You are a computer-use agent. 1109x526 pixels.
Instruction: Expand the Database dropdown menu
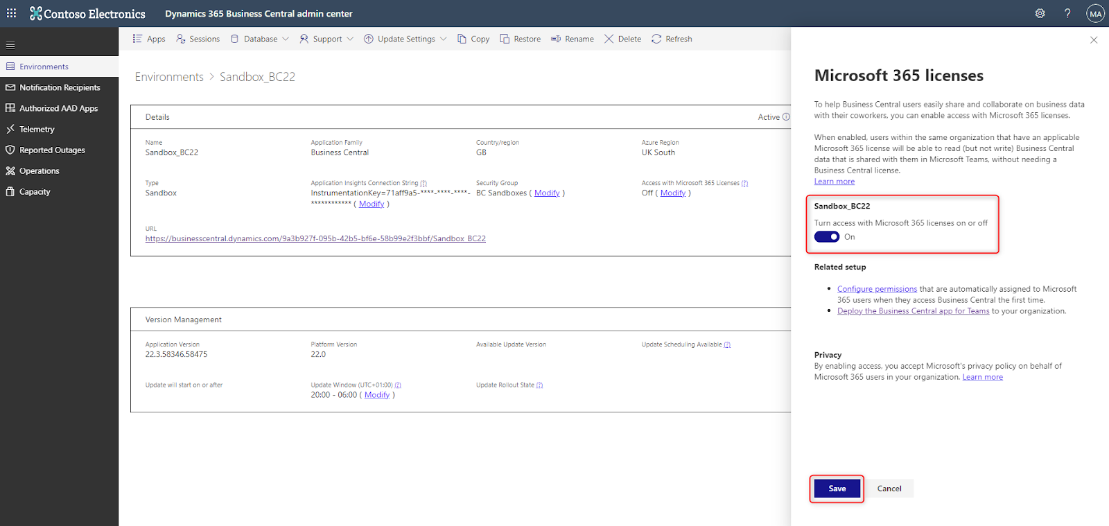pyautogui.click(x=260, y=39)
